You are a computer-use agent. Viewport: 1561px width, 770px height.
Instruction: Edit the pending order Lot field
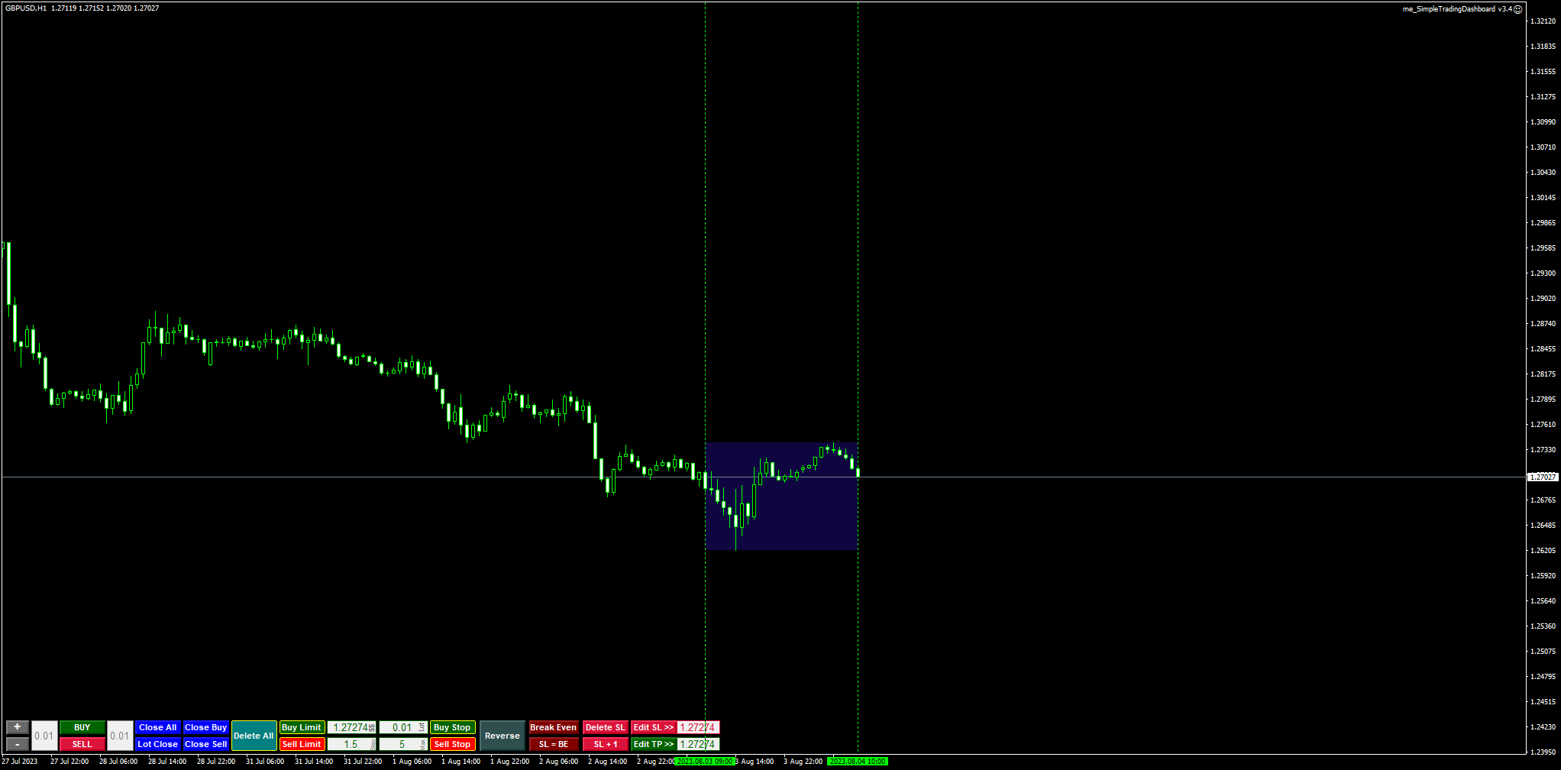pyautogui.click(x=402, y=727)
